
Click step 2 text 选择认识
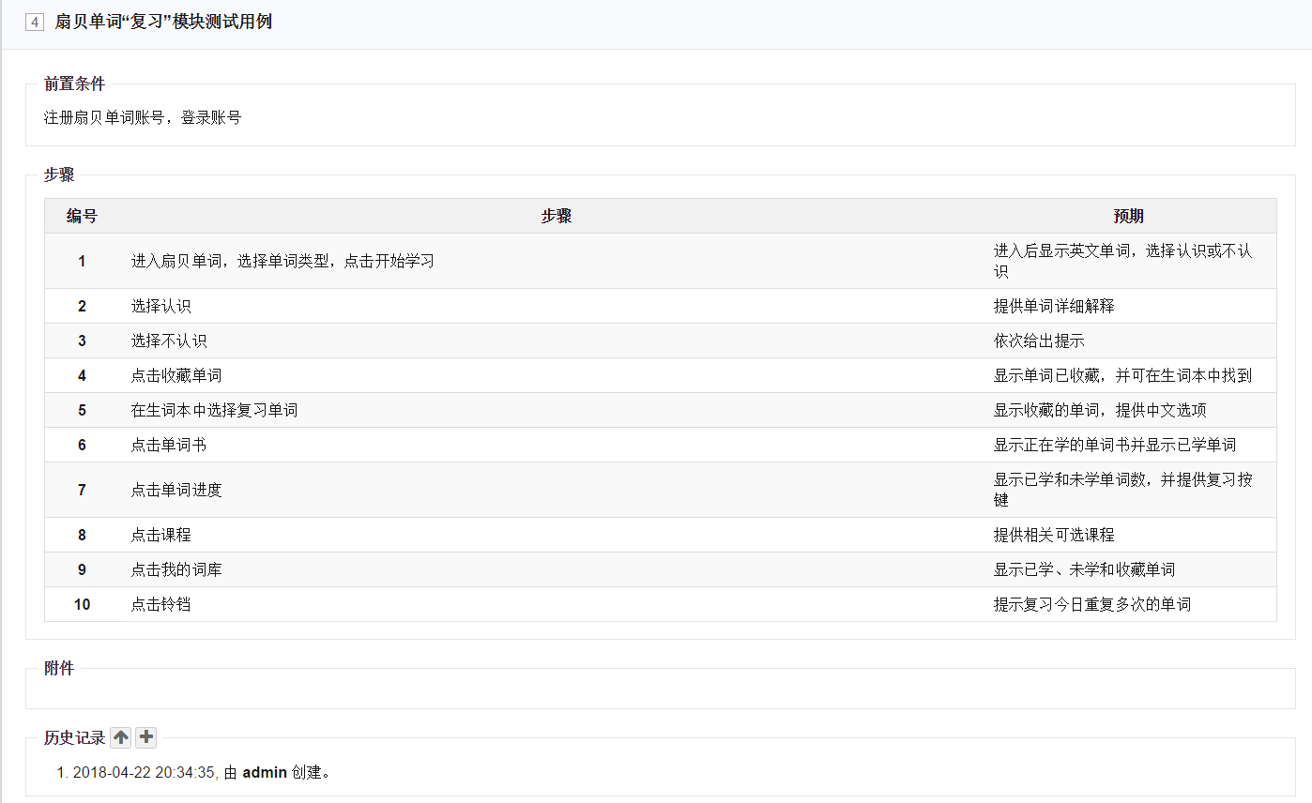click(x=161, y=306)
